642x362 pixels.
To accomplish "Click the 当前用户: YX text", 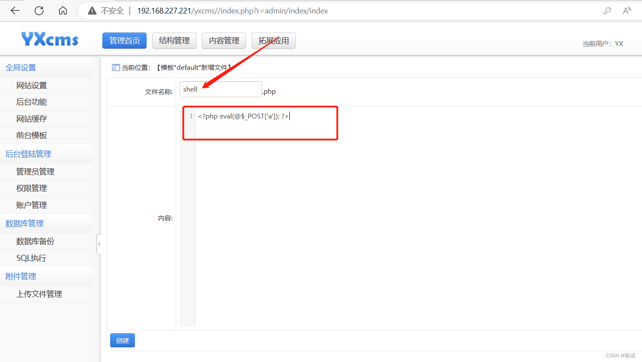I will coord(603,44).
